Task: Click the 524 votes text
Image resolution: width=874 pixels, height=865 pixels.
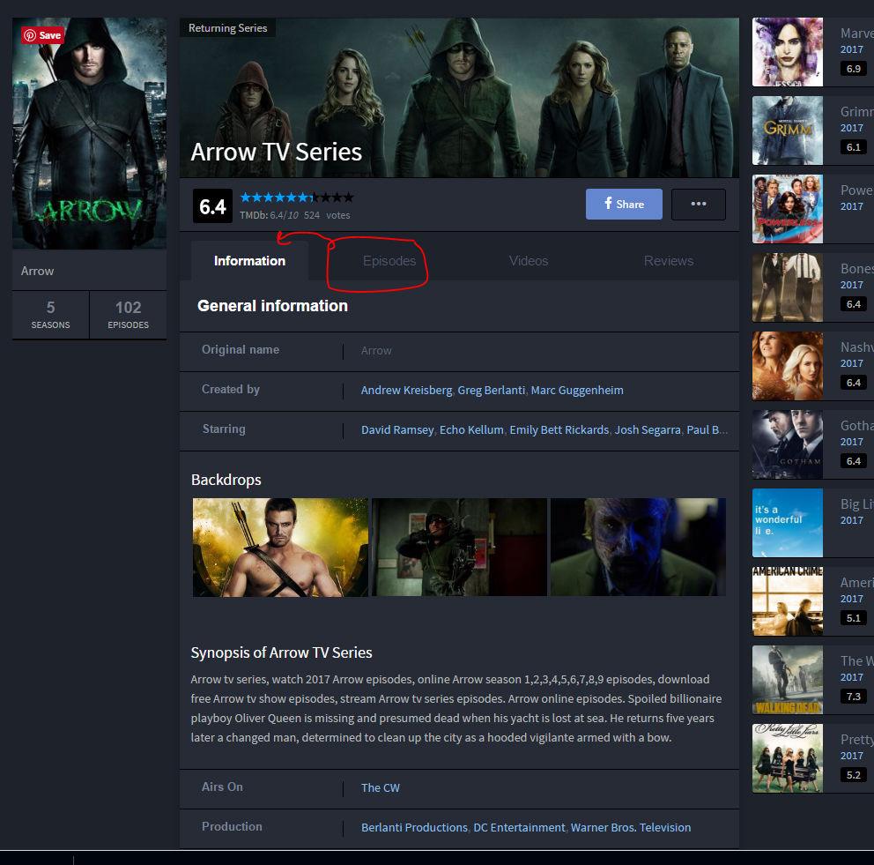Action: 327,215
